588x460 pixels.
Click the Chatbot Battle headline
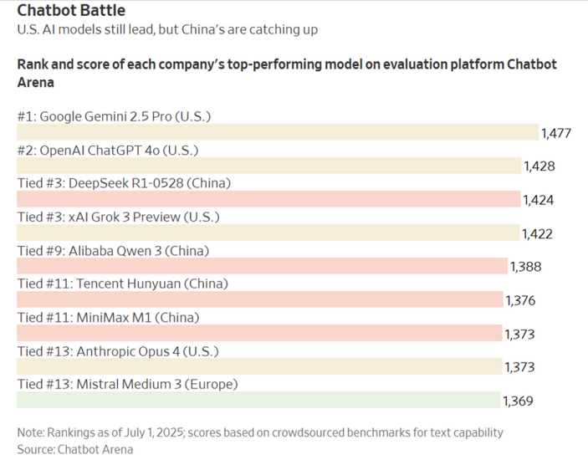pyautogui.click(x=71, y=10)
